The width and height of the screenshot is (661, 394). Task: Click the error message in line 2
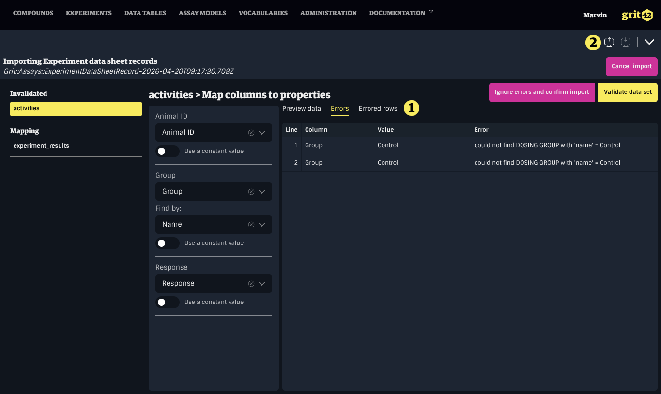[x=547, y=163]
